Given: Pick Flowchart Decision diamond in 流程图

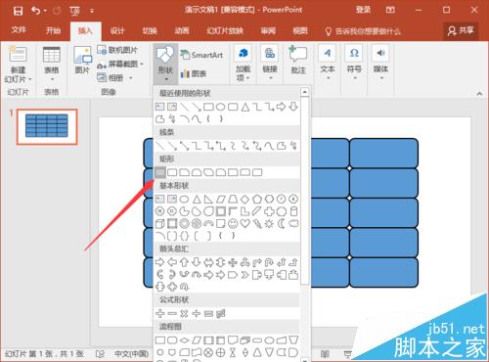Looking at the screenshot, I should pos(184,340).
